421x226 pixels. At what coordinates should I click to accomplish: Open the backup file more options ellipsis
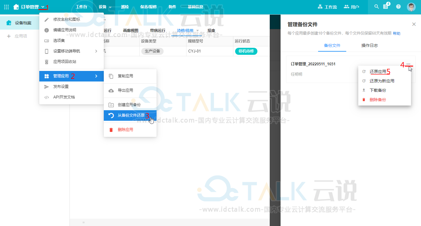[408, 64]
